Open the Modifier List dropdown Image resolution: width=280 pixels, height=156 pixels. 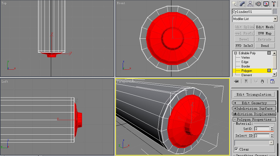[x=275, y=19]
